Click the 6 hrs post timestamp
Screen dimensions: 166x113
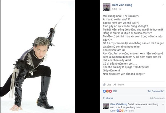pos(115,9)
